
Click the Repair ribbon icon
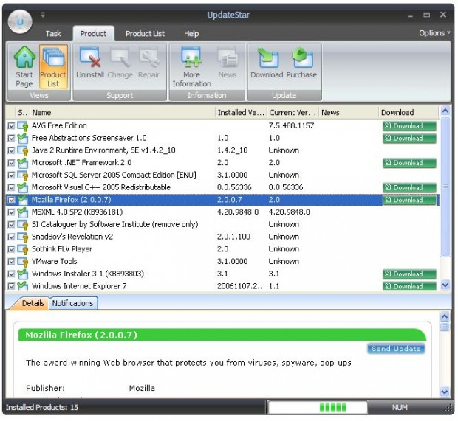[x=148, y=63]
